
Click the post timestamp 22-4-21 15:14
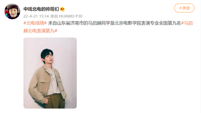(x=36, y=16)
